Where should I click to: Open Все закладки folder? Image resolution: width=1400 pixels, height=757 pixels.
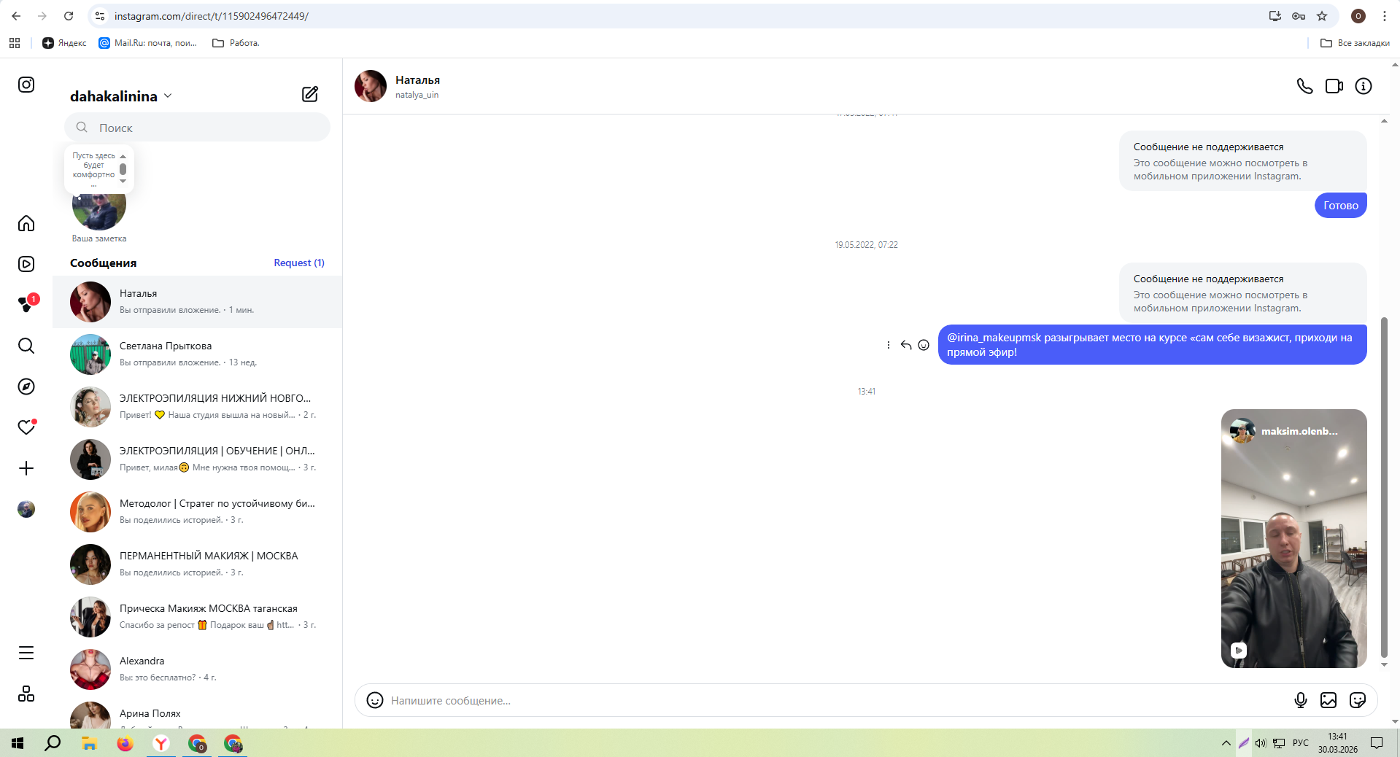[1355, 43]
